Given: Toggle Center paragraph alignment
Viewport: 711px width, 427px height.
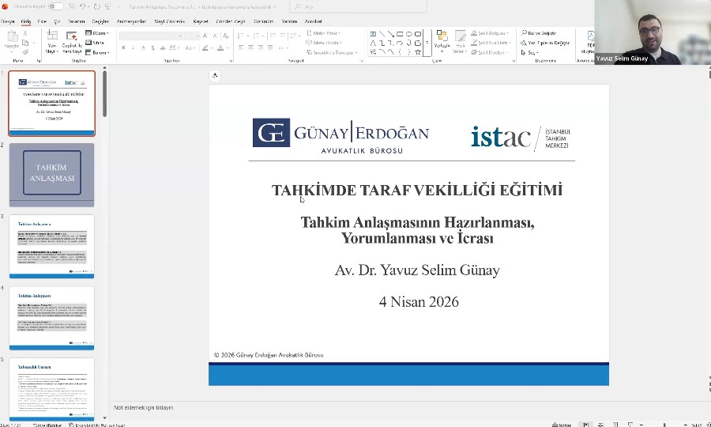Looking at the screenshot, I should tap(250, 47).
